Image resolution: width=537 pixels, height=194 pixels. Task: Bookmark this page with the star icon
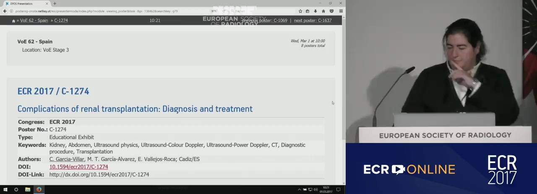pos(300,11)
